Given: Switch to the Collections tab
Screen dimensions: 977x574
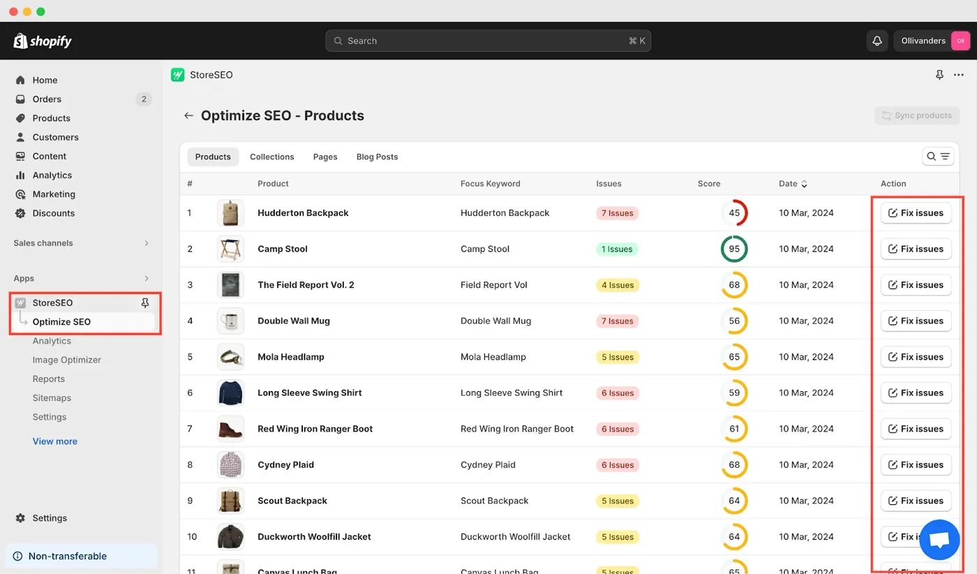Looking at the screenshot, I should (x=272, y=157).
